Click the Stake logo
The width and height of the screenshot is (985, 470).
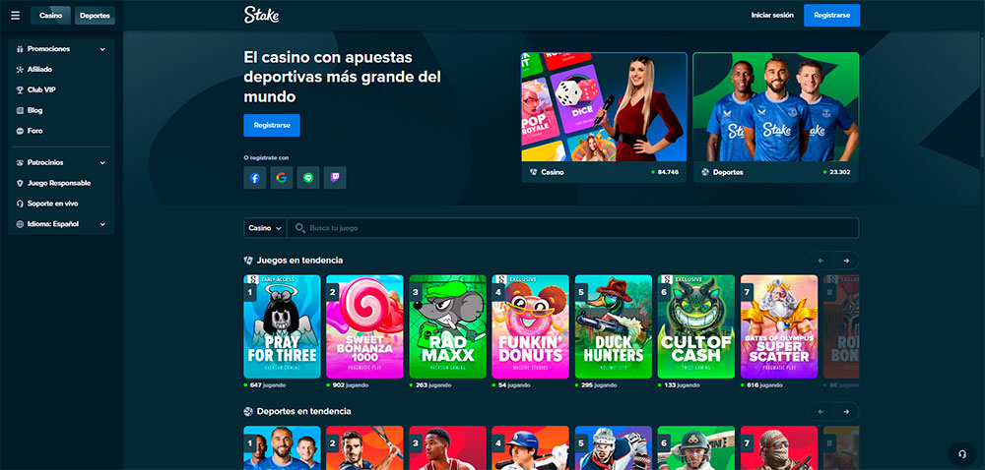261,15
